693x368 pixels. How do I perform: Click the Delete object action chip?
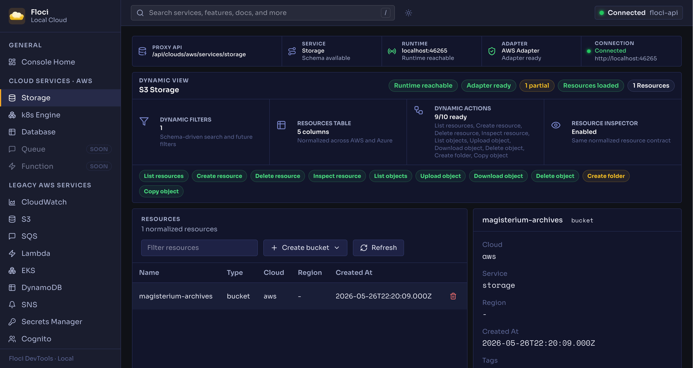coord(555,176)
